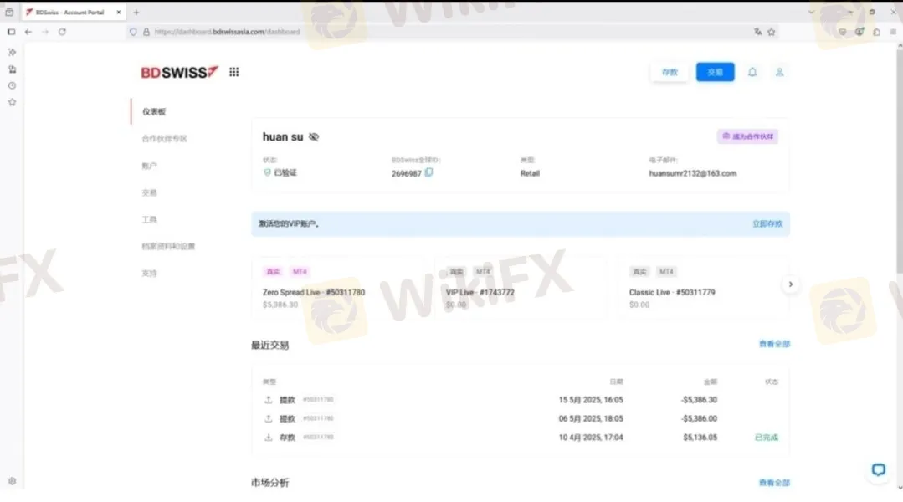
Task: Click 已完成 status on deposit row
Action: [x=766, y=438]
